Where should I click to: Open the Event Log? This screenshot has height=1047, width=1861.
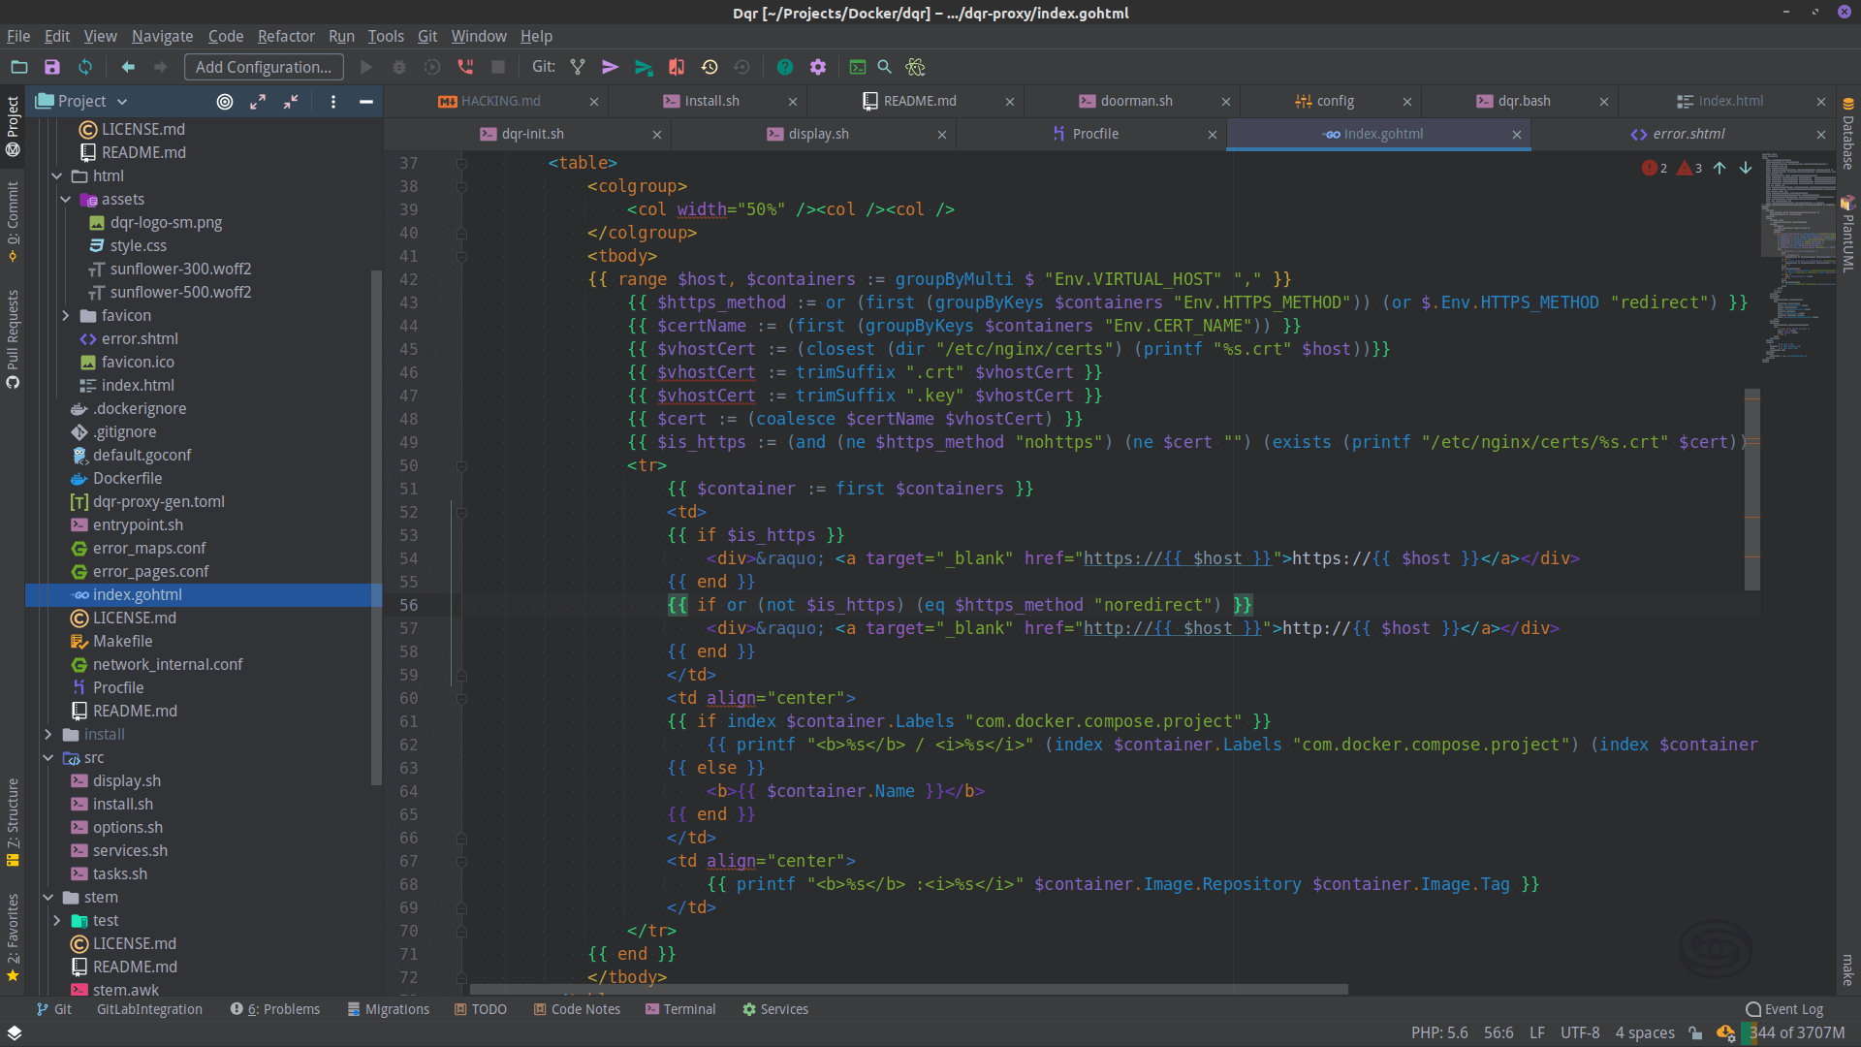coord(1784,1009)
